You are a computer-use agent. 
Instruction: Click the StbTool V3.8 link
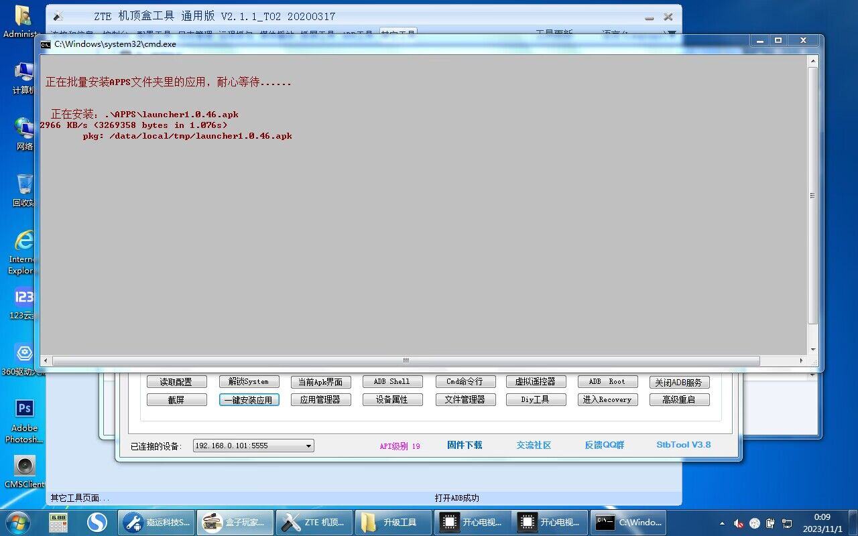coord(684,445)
